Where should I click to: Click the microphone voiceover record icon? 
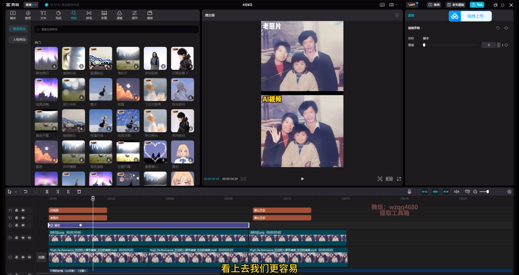[409, 192]
